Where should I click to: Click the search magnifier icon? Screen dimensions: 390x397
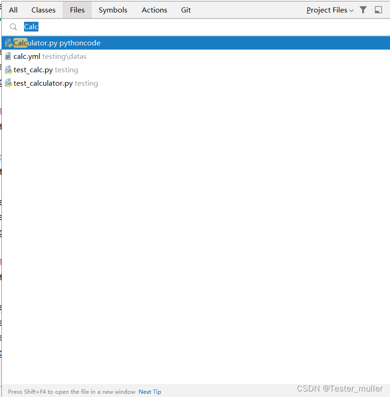(x=13, y=26)
